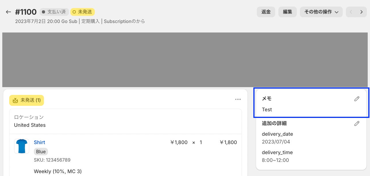Click the 未発送 (1) fulfillment status badge
Viewport: 370px width, 176px height.
[26, 100]
